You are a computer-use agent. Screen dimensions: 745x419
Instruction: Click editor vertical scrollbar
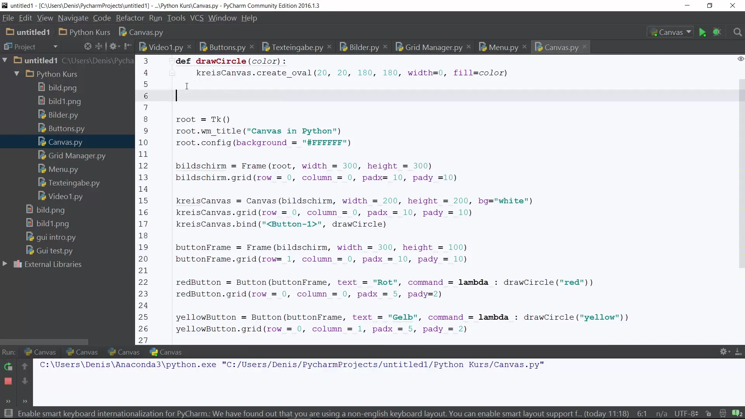click(742, 173)
